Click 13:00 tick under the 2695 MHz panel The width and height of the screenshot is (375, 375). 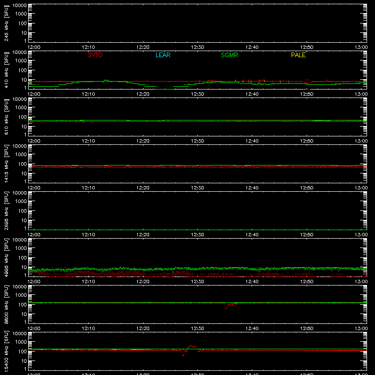tap(361, 235)
